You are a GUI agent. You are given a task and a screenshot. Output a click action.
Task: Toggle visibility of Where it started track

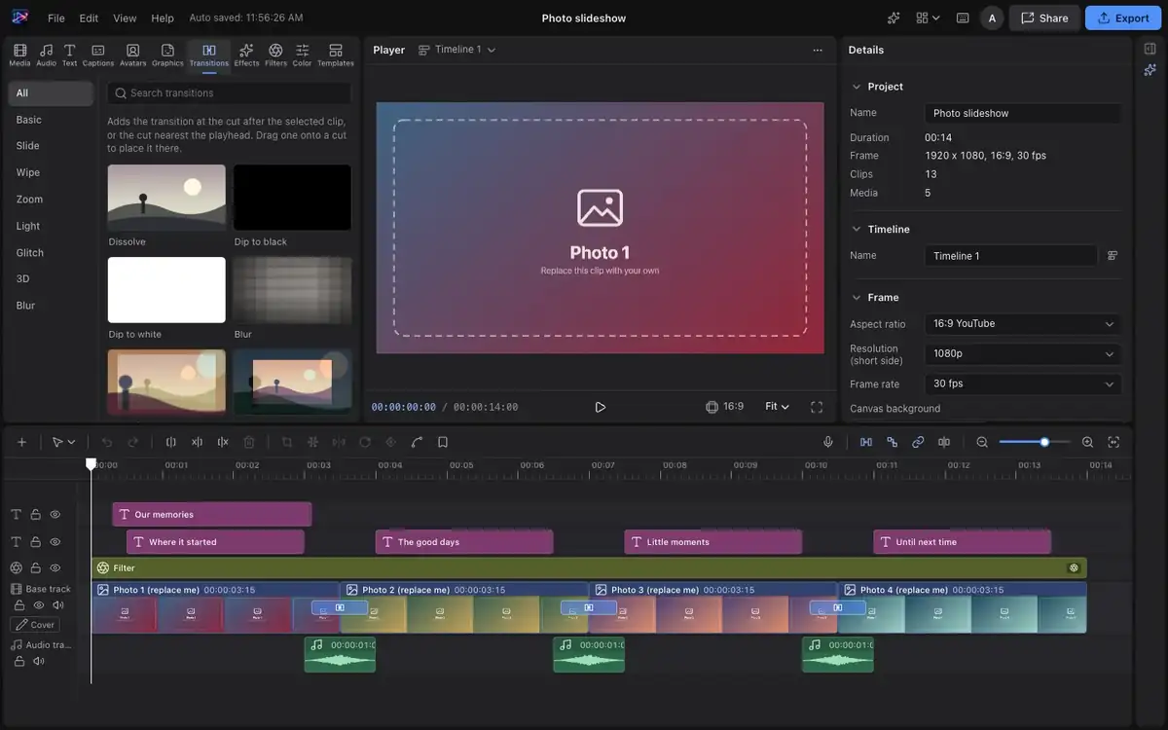[x=55, y=541]
